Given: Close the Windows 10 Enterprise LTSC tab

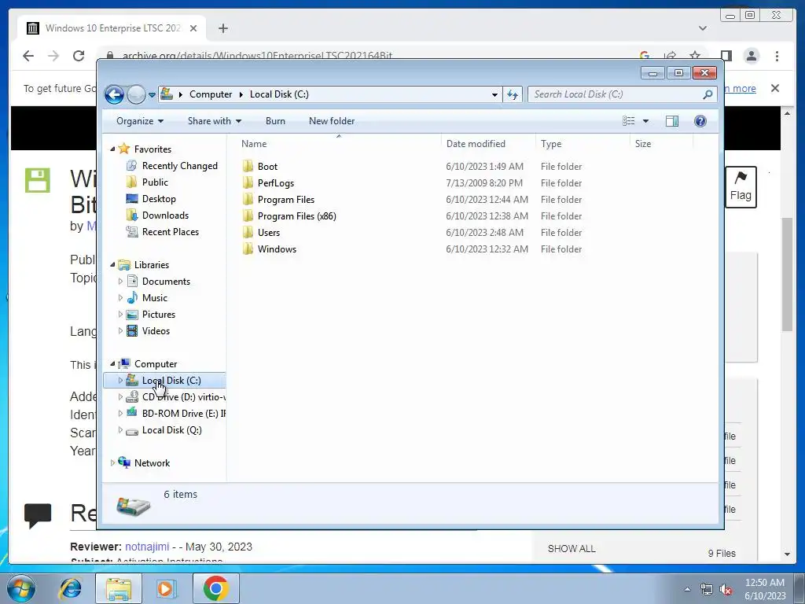Looking at the screenshot, I should tap(193, 28).
